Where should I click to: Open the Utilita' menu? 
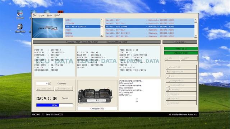click(57, 15)
